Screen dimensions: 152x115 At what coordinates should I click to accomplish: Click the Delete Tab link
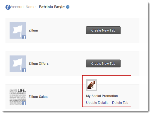coord(120,103)
